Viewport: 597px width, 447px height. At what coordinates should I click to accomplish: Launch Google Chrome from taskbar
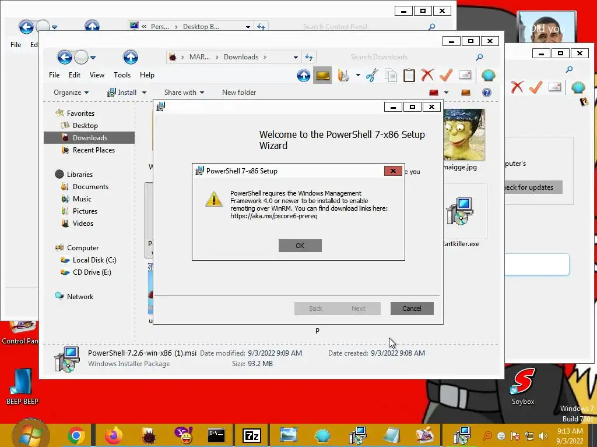76,435
